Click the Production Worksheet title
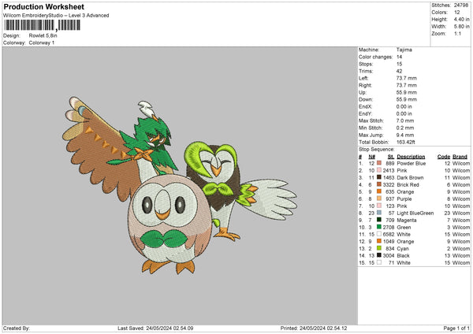 point(43,6)
